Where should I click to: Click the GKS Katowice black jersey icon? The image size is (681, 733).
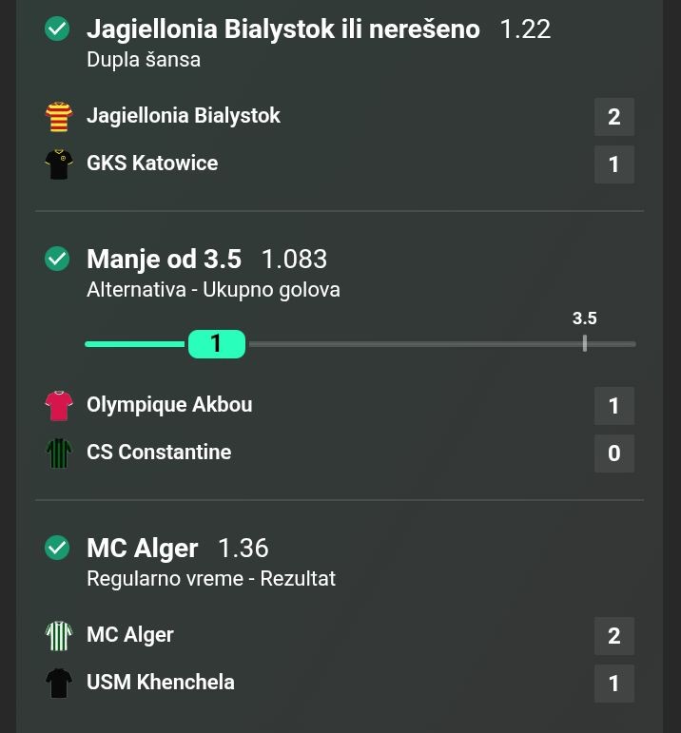point(59,164)
